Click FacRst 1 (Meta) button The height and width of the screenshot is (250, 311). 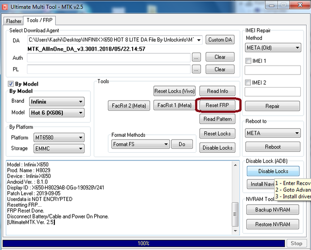click(x=174, y=105)
